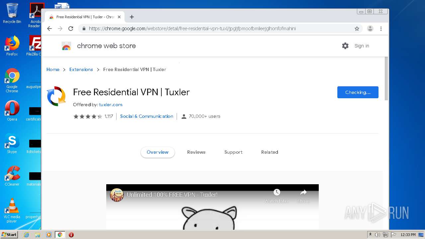Image resolution: width=425 pixels, height=239 pixels.
Task: Open VLC media player desktop shortcut
Action: pos(12,210)
